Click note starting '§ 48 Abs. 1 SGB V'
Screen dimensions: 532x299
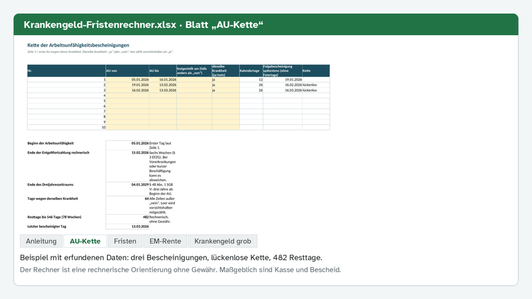point(162,189)
